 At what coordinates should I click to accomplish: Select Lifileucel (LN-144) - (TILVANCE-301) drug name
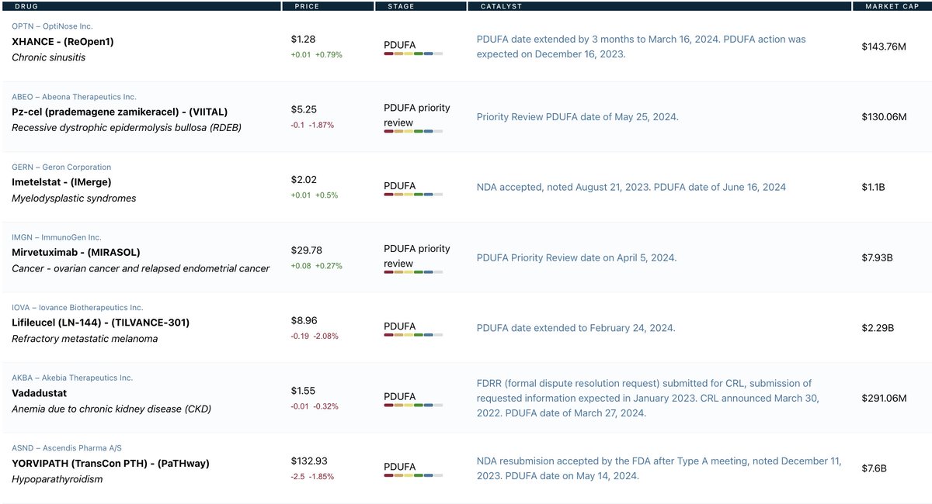pos(101,323)
